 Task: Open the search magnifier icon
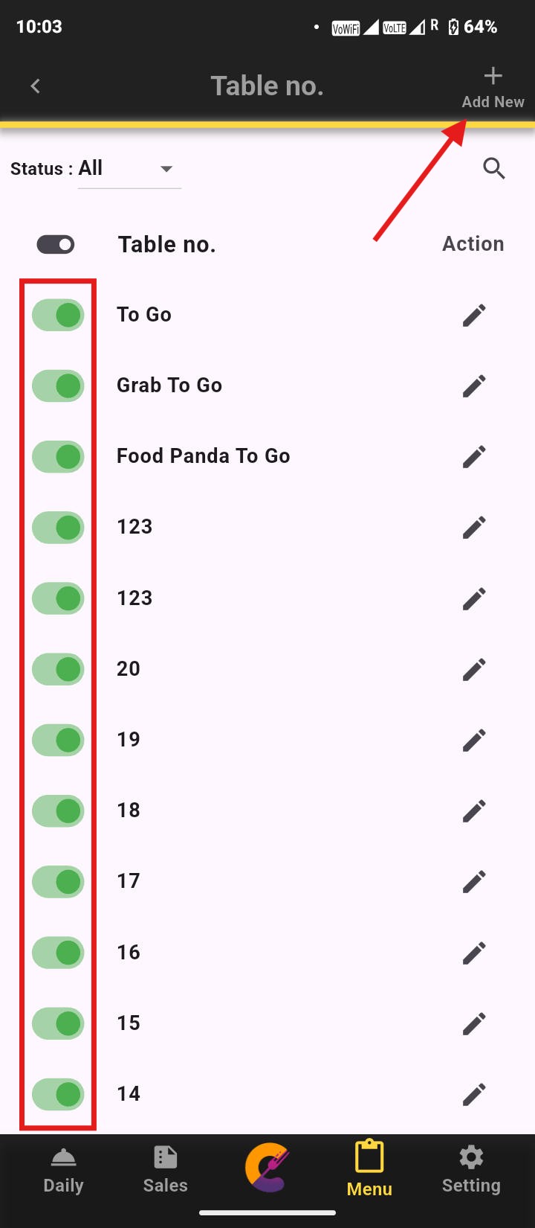click(494, 169)
